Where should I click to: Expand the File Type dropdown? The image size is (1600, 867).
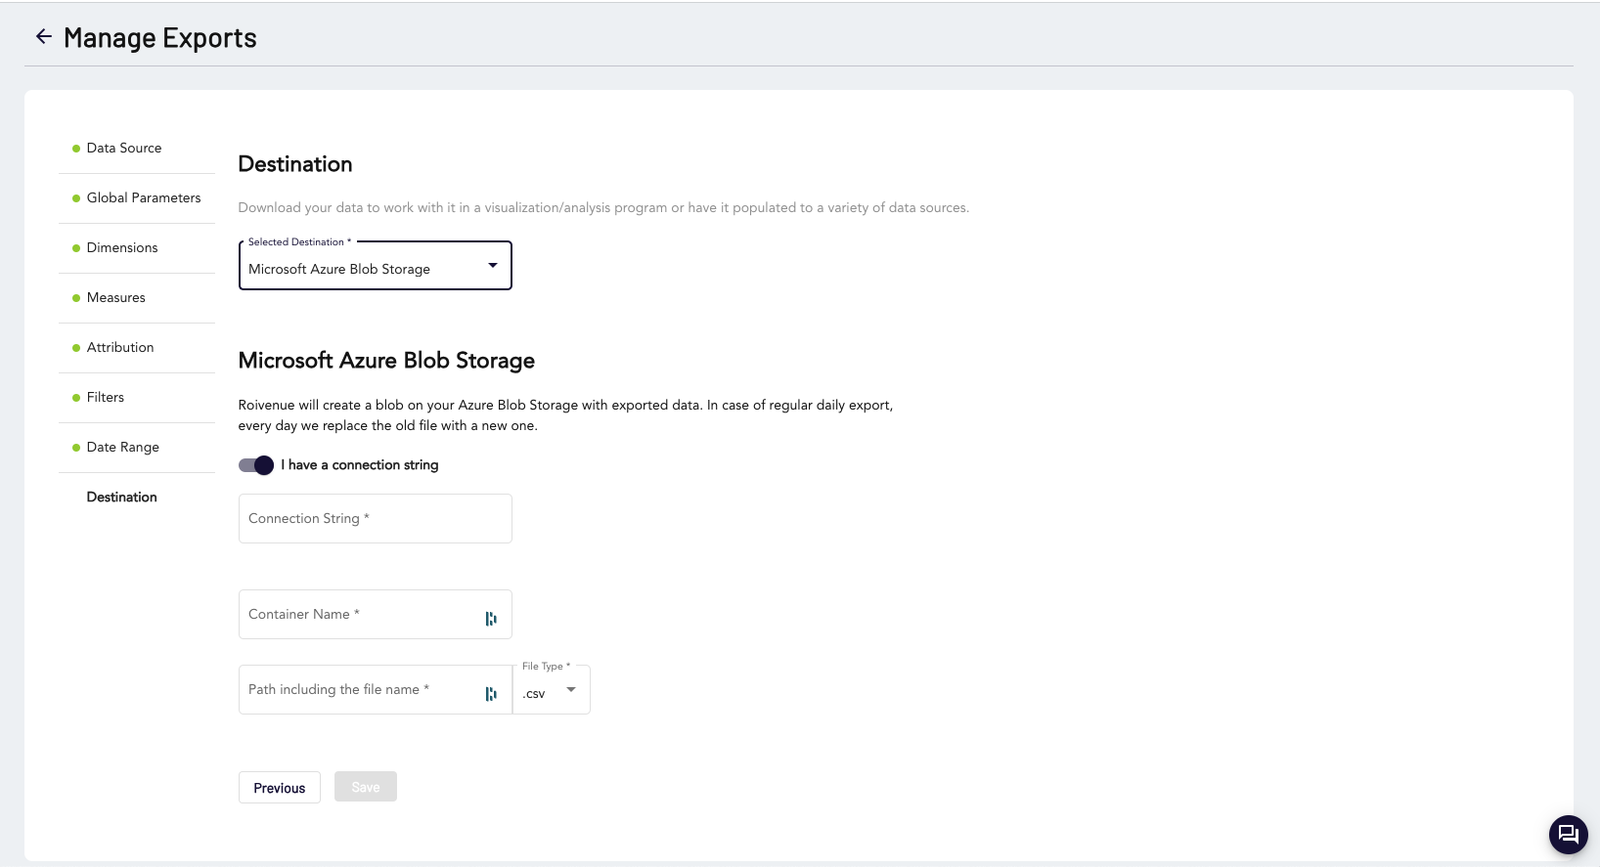552,692
